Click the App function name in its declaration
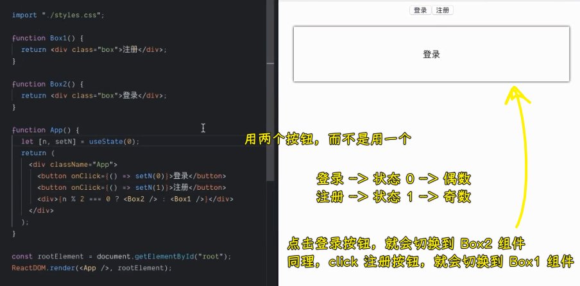Image resolution: width=580 pixels, height=286 pixels. 56,130
